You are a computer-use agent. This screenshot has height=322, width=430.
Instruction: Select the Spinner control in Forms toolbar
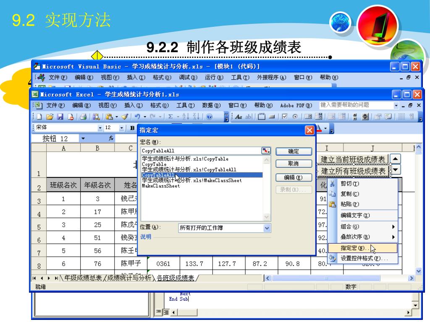pyautogui.click(x=365, y=117)
